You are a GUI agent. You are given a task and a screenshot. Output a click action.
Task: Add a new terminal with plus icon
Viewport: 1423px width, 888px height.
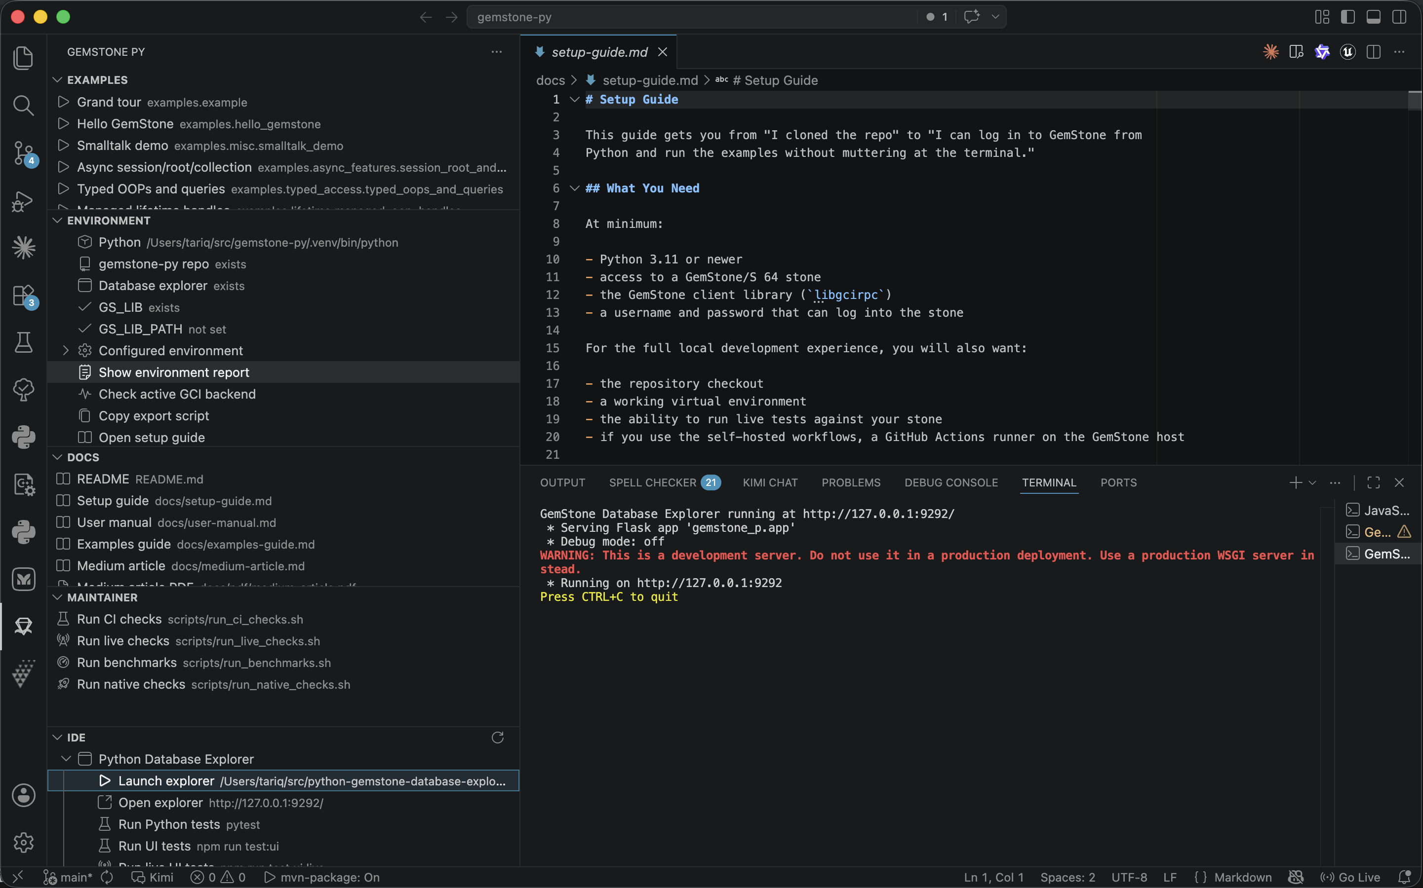pyautogui.click(x=1295, y=482)
